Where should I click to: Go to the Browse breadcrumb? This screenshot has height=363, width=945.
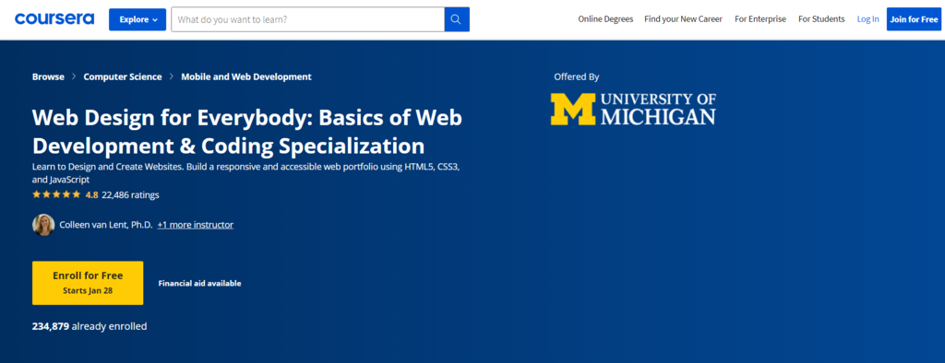click(48, 76)
